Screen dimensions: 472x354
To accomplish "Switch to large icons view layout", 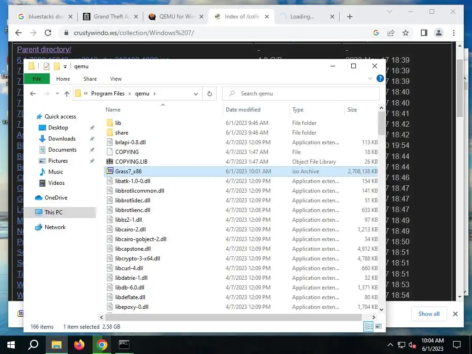I will (379, 327).
